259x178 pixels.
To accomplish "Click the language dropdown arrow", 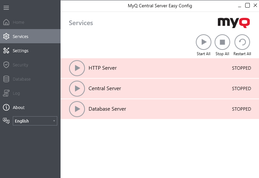I will (x=54, y=121).
